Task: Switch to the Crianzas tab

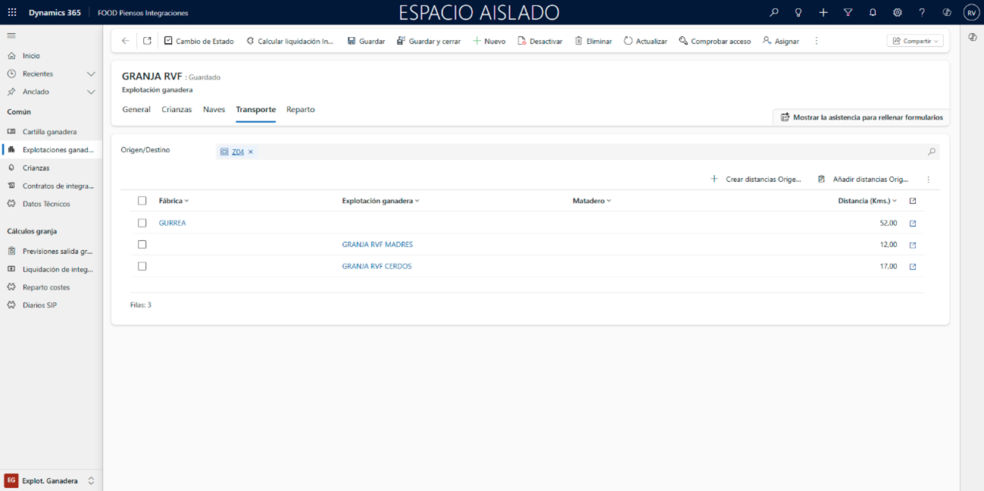Action: point(176,110)
